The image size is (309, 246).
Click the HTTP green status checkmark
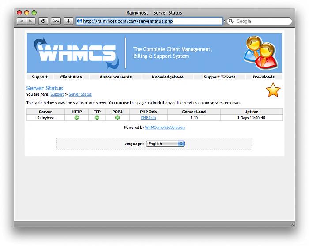77,118
